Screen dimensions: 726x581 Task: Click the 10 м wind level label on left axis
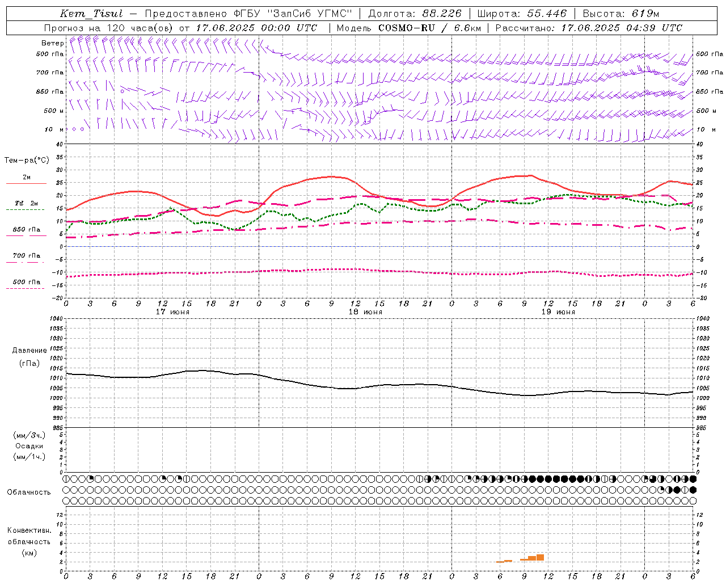[x=54, y=130]
